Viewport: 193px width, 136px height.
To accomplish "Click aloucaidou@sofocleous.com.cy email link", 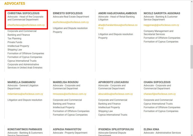I will [116, 94].
